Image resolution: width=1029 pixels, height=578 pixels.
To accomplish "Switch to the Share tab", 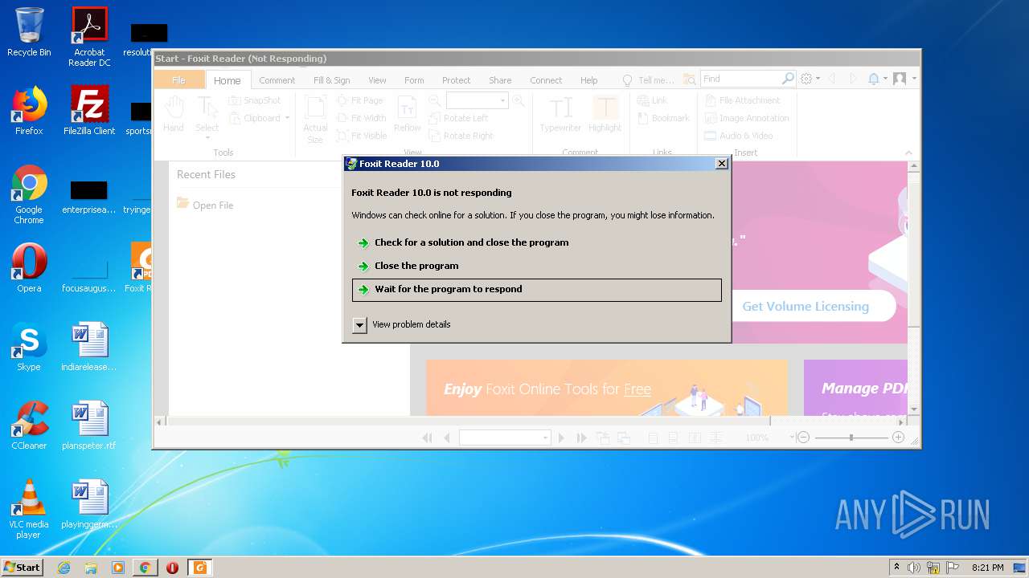I will pyautogui.click(x=500, y=80).
